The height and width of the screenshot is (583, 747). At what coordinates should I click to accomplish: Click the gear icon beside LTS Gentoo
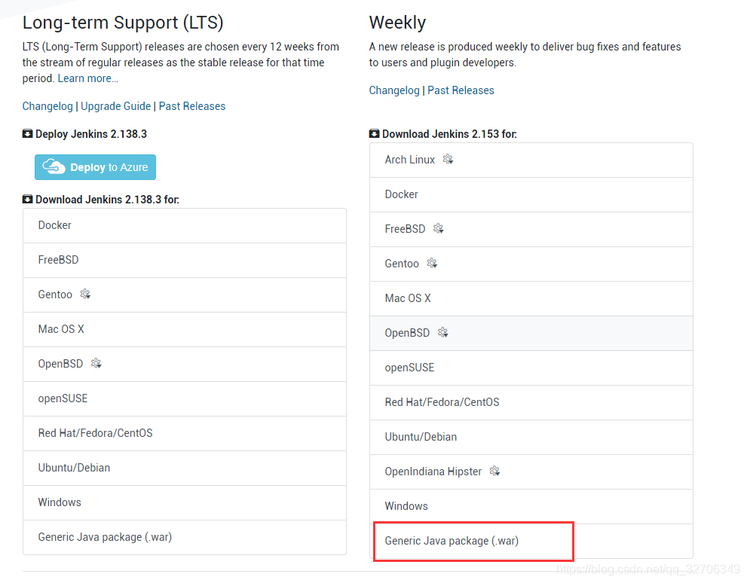[85, 294]
